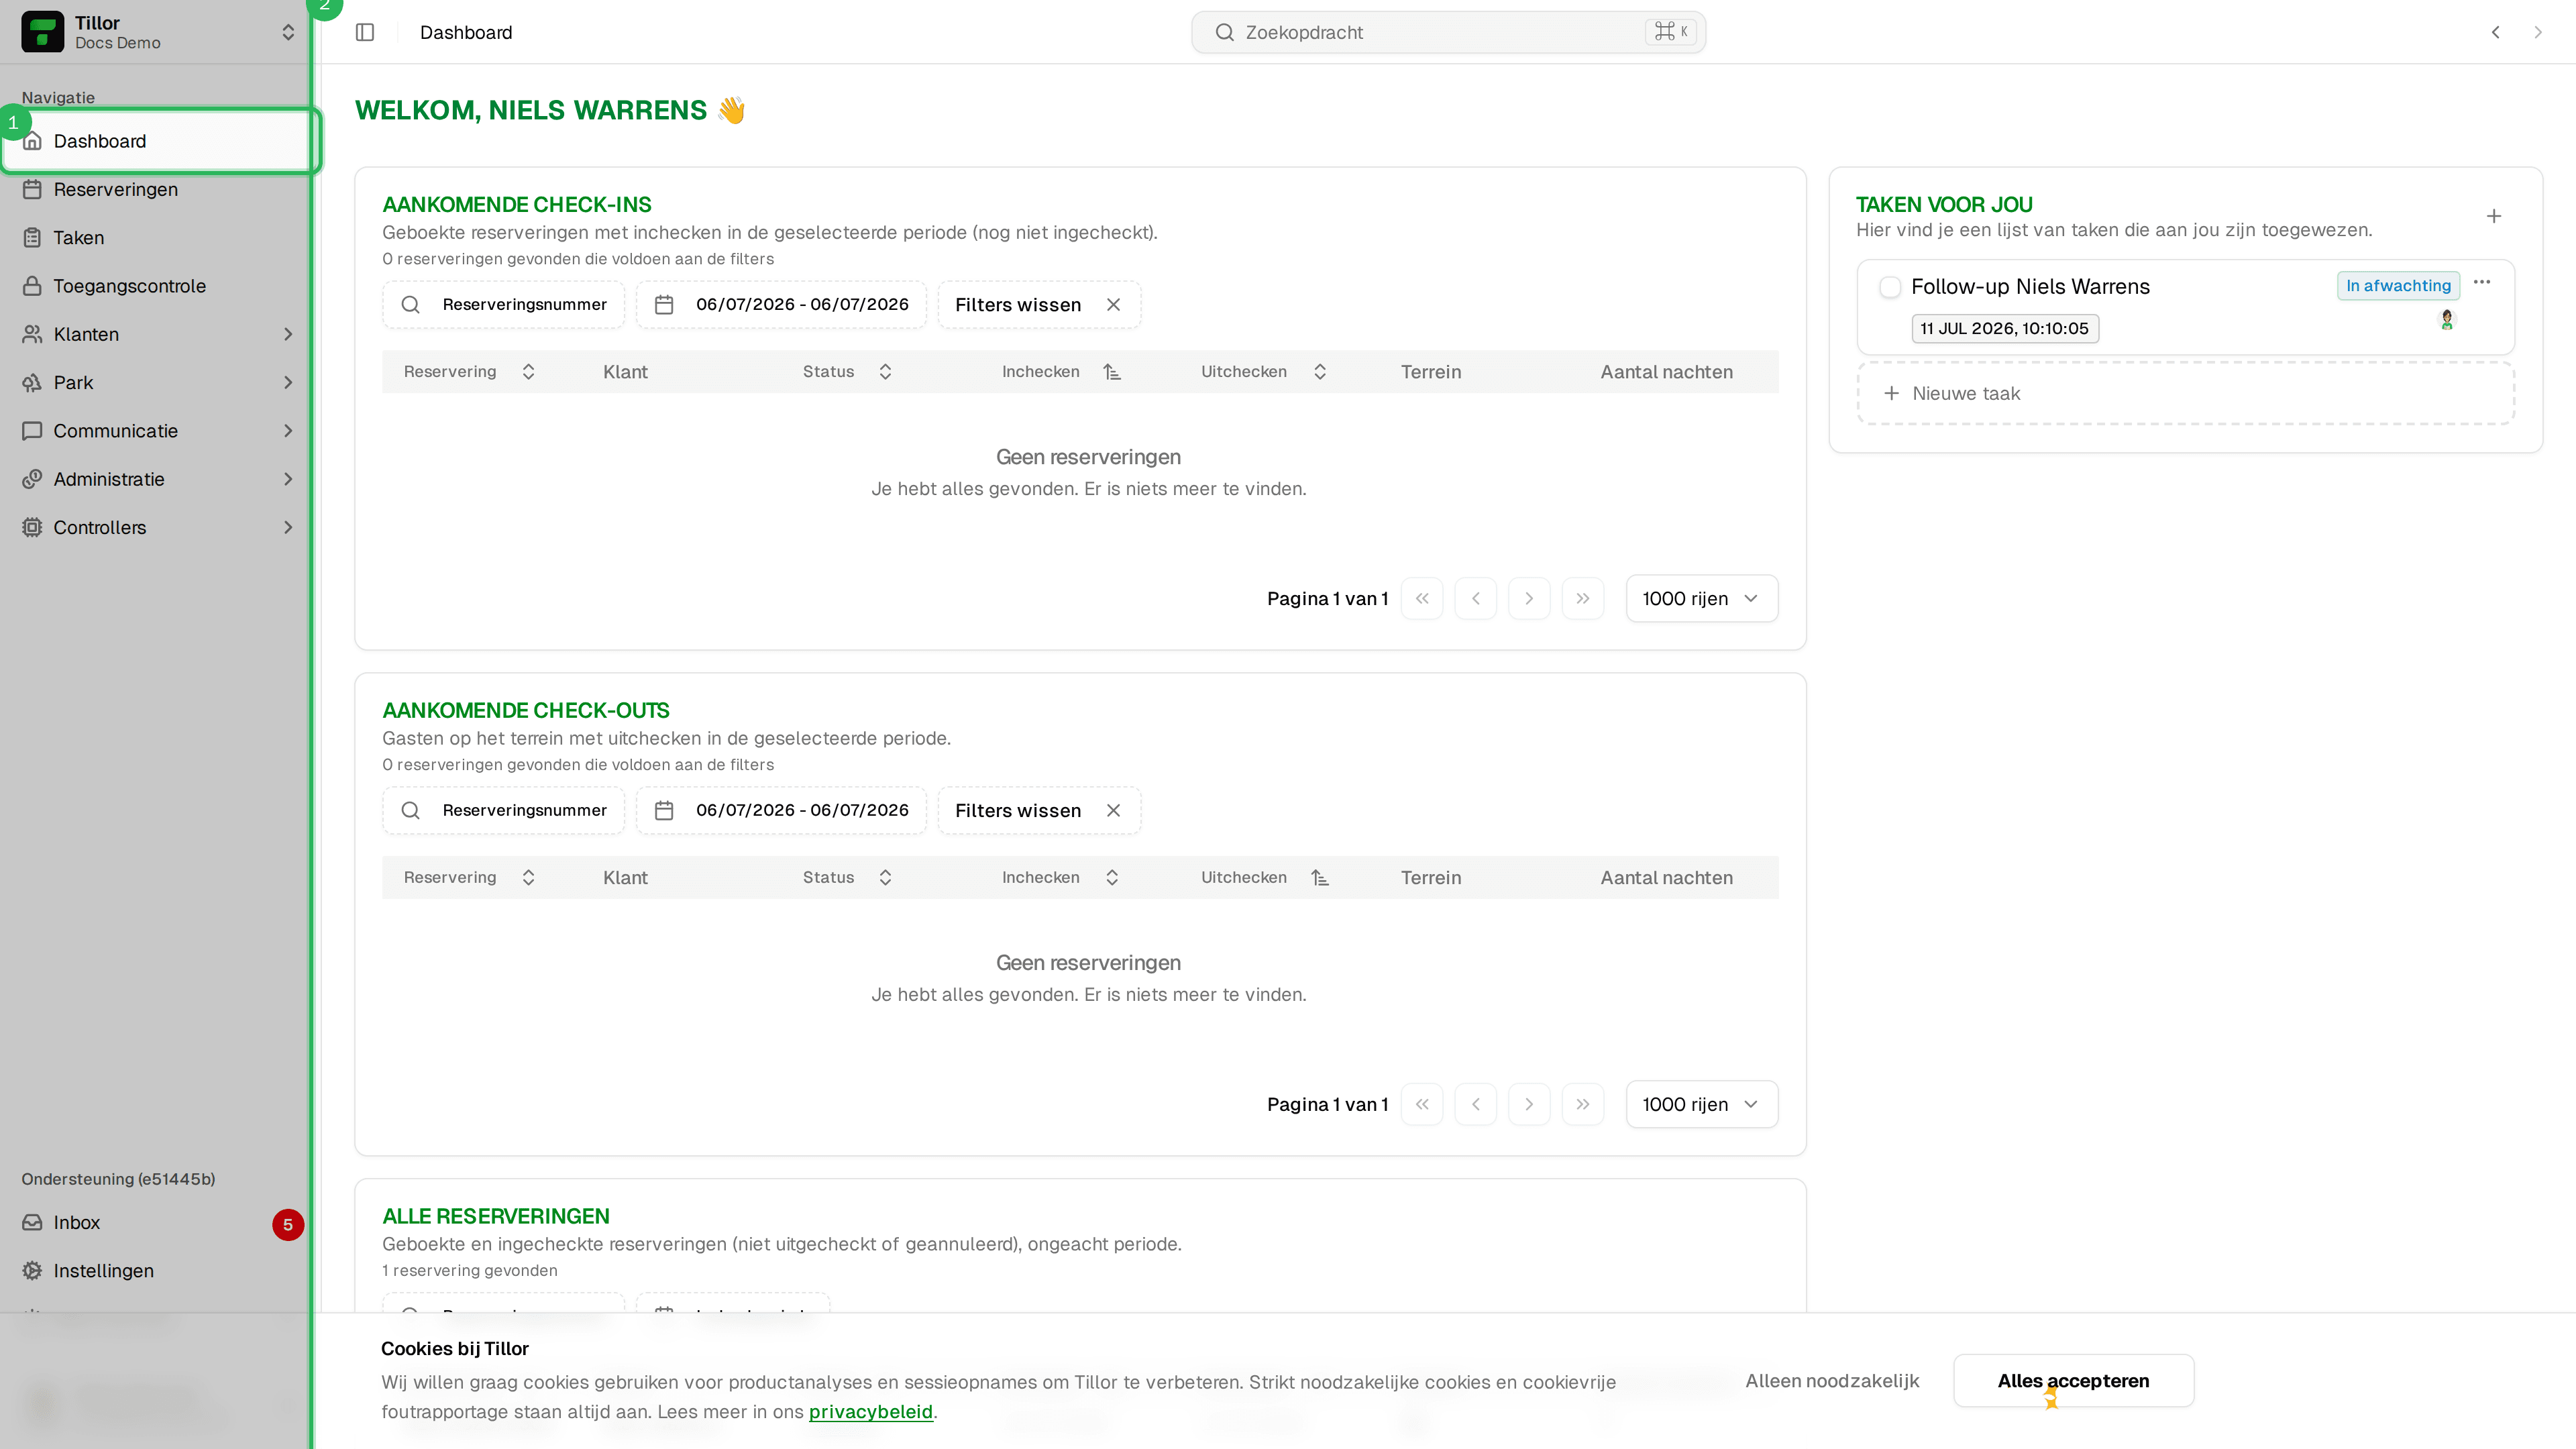Screen dimensions: 2576x1449
Task: Click the In afwachting status badge
Action: 2398,286
